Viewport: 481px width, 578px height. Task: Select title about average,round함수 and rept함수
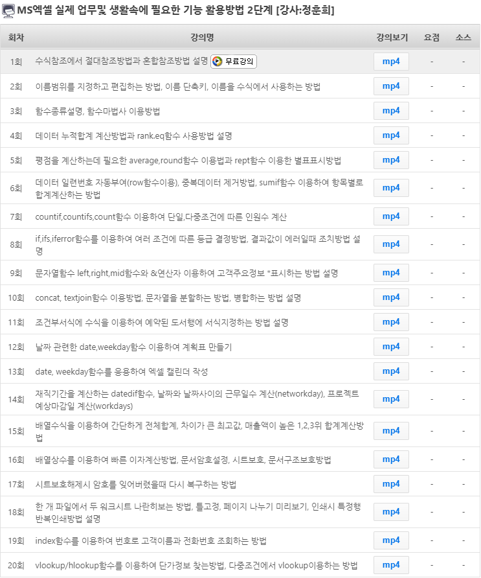click(x=188, y=161)
